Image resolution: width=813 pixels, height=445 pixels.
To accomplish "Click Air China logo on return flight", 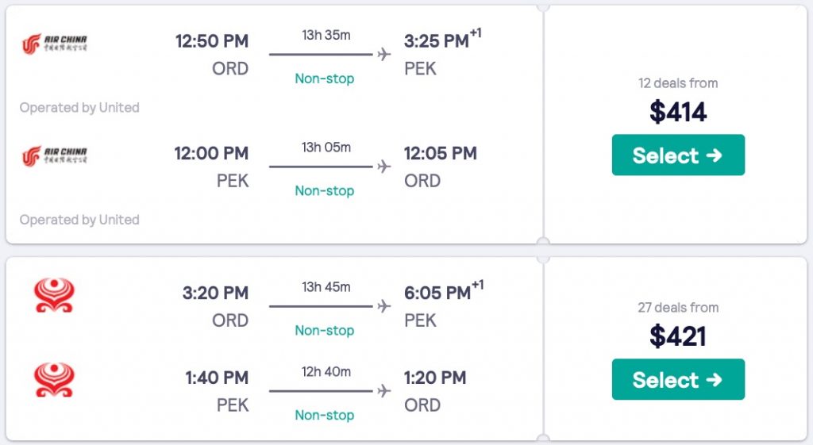I will click(x=54, y=155).
